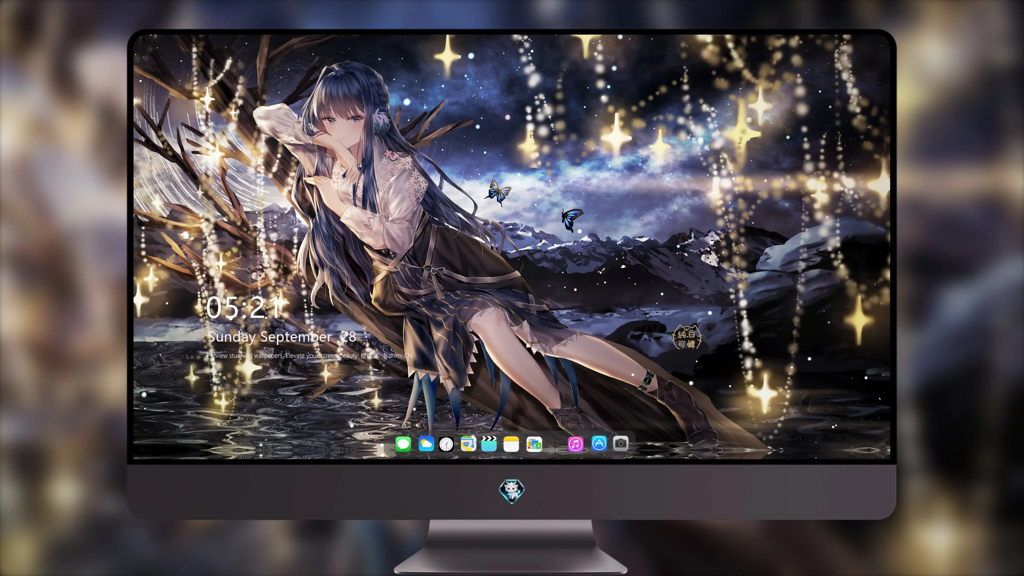Open the Clock app in the dock
This screenshot has height=576, width=1024.
(446, 444)
